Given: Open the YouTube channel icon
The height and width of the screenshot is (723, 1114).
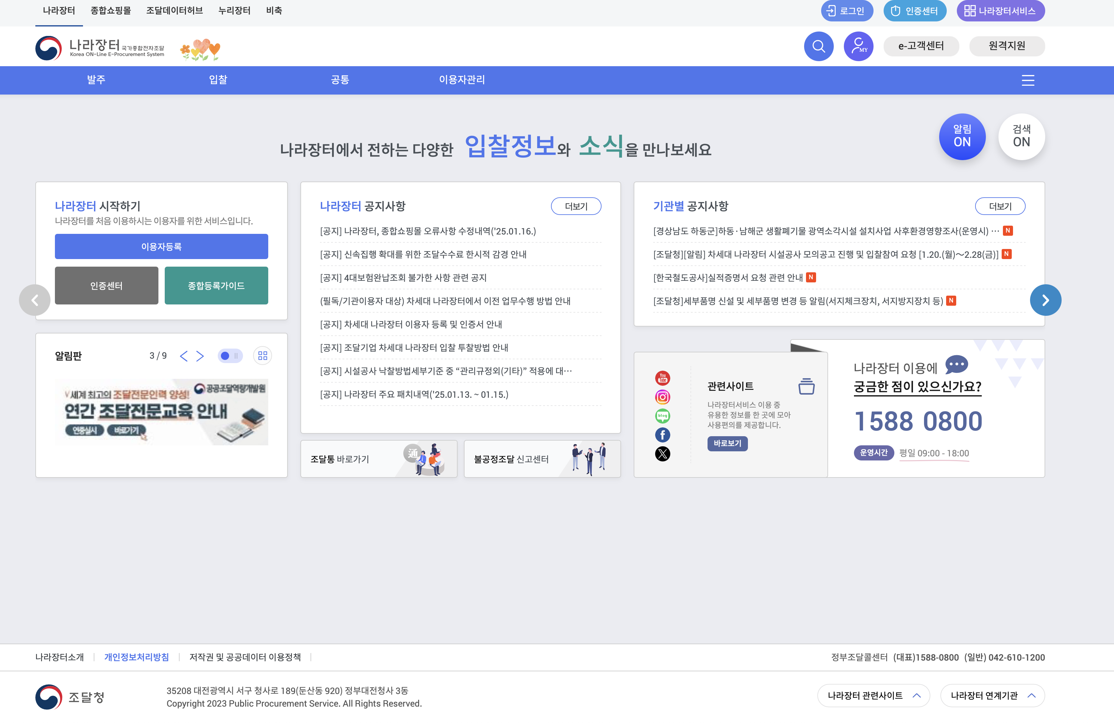Looking at the screenshot, I should coord(662,379).
